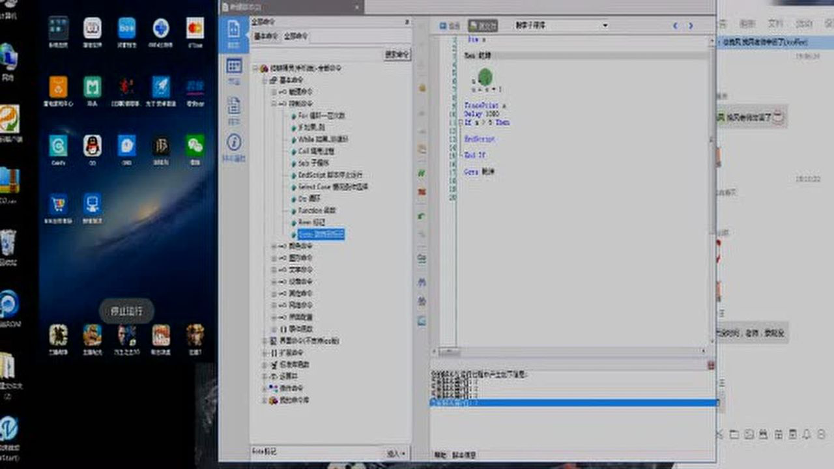Select the Do 循环 command
This screenshot has width=834, height=469.
point(309,199)
